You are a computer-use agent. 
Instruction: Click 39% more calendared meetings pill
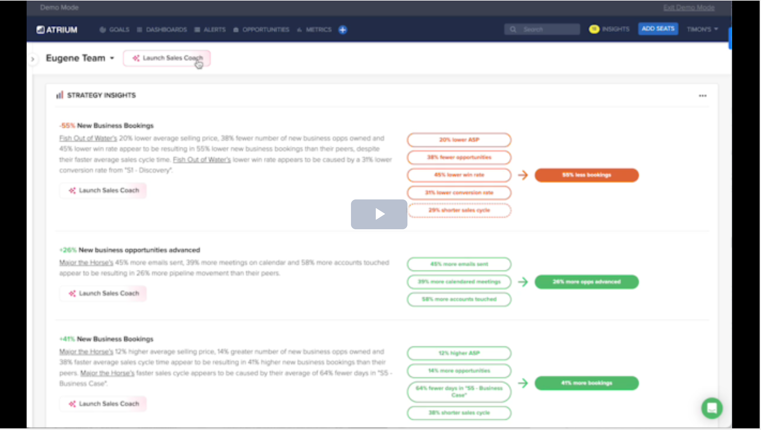(459, 281)
